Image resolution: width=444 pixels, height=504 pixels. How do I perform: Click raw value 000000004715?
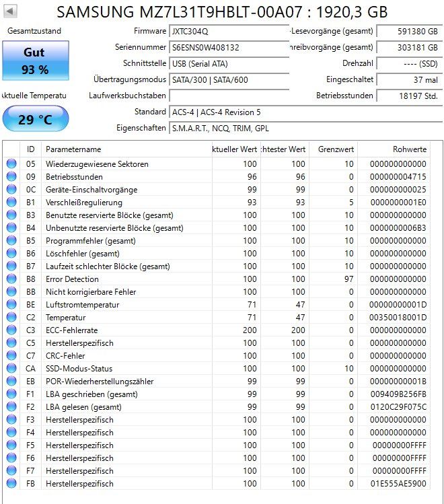[x=398, y=177]
